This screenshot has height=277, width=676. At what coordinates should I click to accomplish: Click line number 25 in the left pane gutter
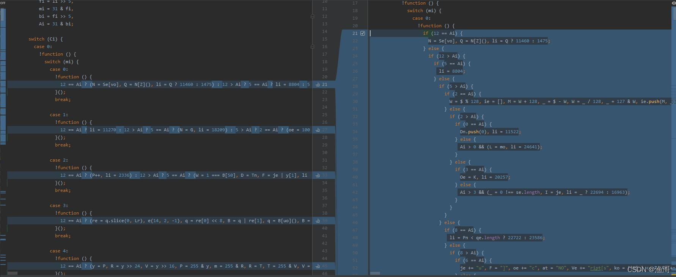325,115
